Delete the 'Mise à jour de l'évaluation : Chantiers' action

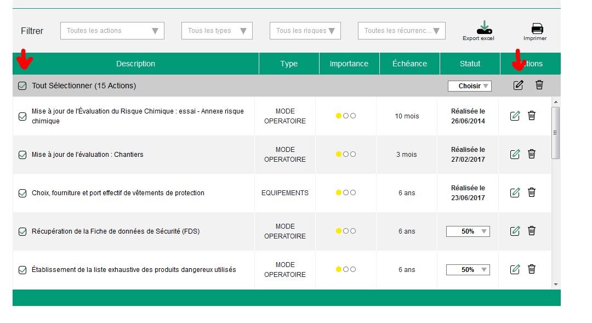532,154
